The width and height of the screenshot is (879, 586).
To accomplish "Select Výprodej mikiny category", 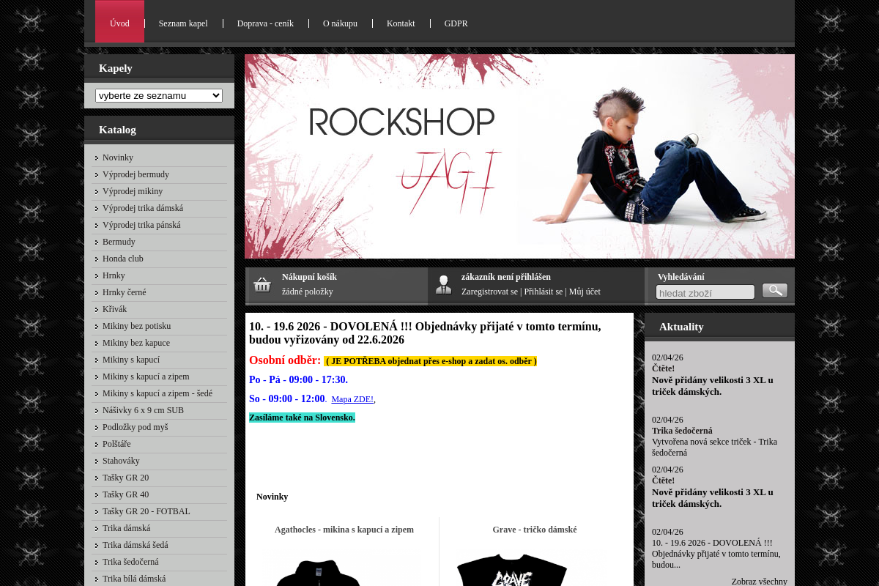I will [x=133, y=191].
